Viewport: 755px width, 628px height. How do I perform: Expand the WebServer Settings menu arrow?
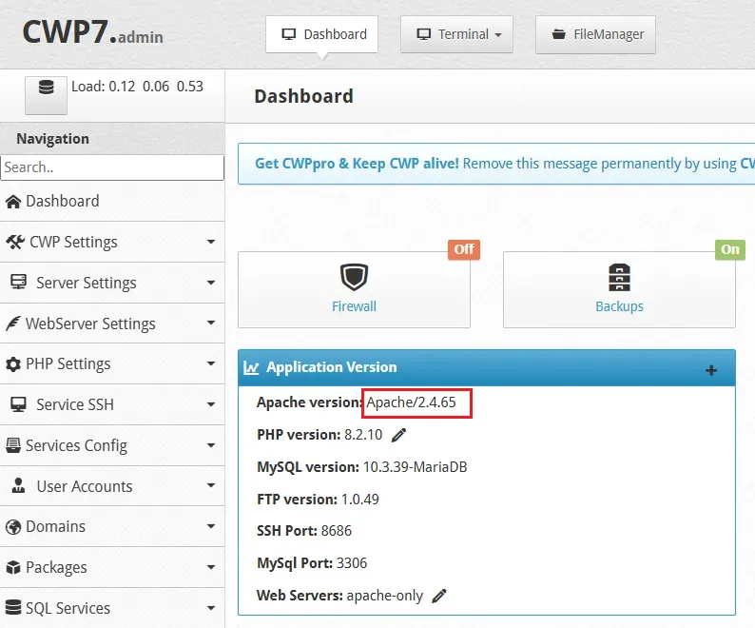[211, 323]
